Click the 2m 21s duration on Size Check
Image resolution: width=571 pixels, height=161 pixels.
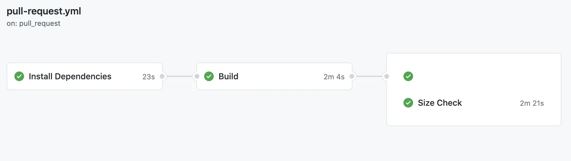(x=532, y=103)
